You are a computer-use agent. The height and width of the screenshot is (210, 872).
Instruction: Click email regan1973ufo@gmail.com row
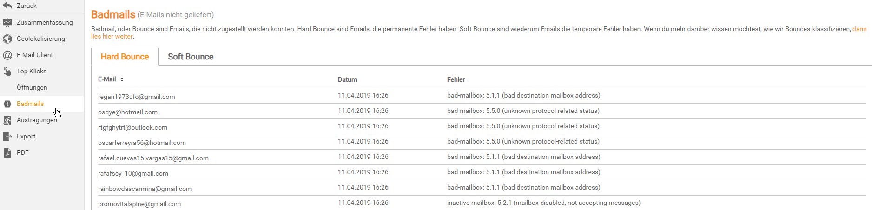(x=136, y=97)
